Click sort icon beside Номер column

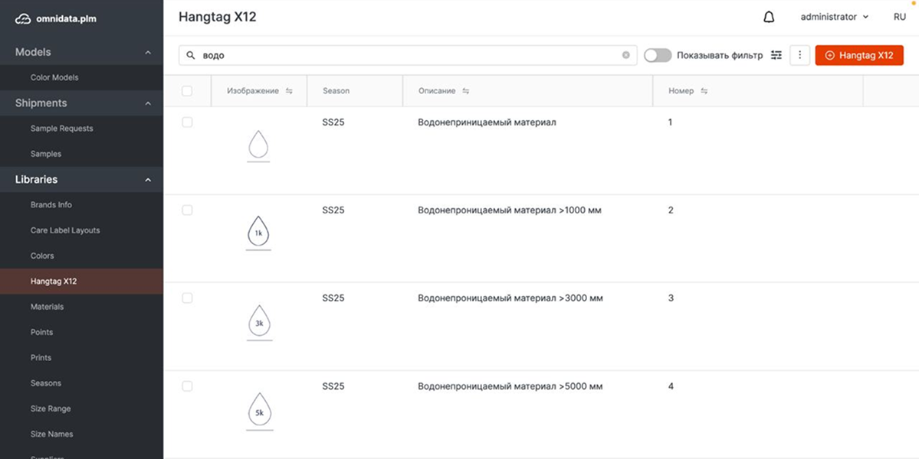(704, 91)
